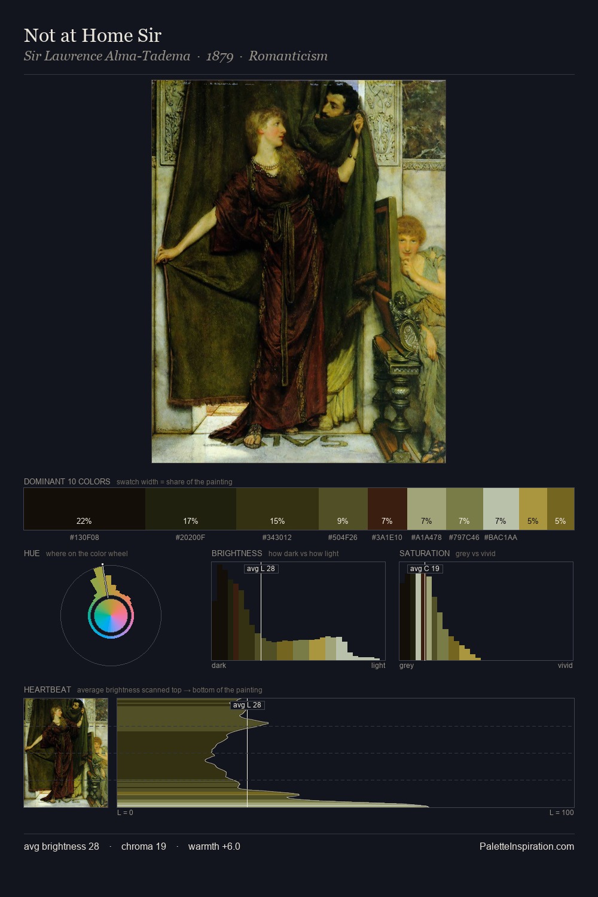598x897 pixels.
Task: Click the 'vivid' axis label under saturation
Action: coord(565,666)
